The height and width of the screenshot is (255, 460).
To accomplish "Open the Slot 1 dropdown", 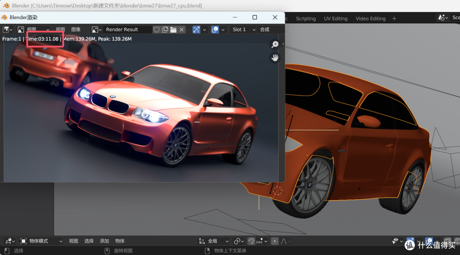I will pos(244,30).
